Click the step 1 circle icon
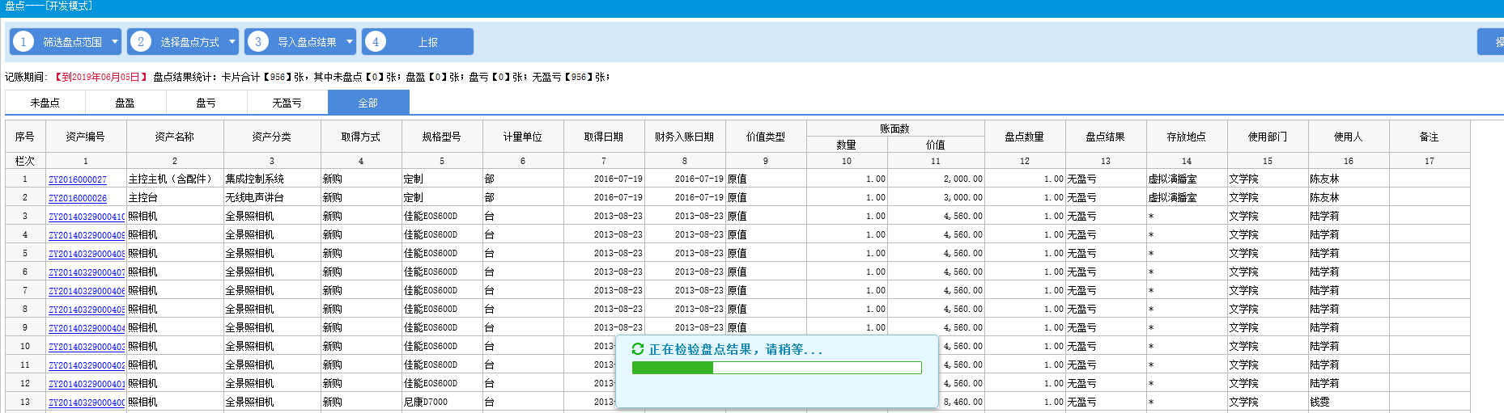 coord(23,42)
